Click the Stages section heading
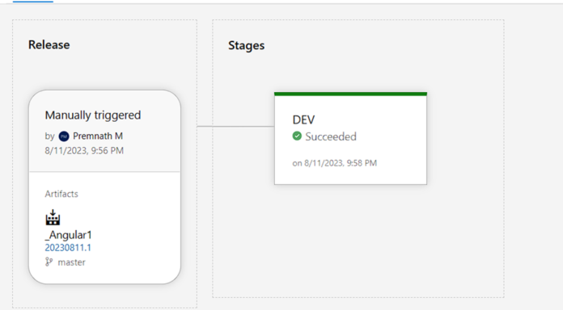Image resolution: width=563 pixels, height=310 pixels. 246,45
